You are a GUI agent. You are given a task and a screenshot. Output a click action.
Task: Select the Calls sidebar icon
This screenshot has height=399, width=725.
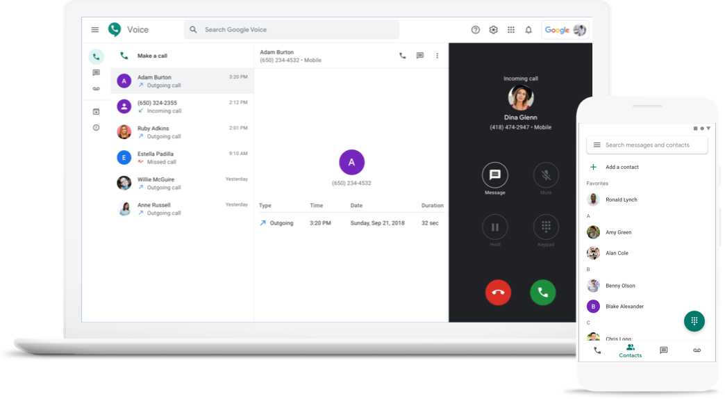(96, 57)
